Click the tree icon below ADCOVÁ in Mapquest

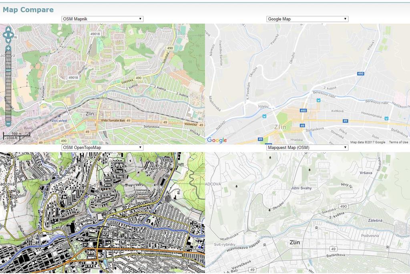tap(237, 186)
